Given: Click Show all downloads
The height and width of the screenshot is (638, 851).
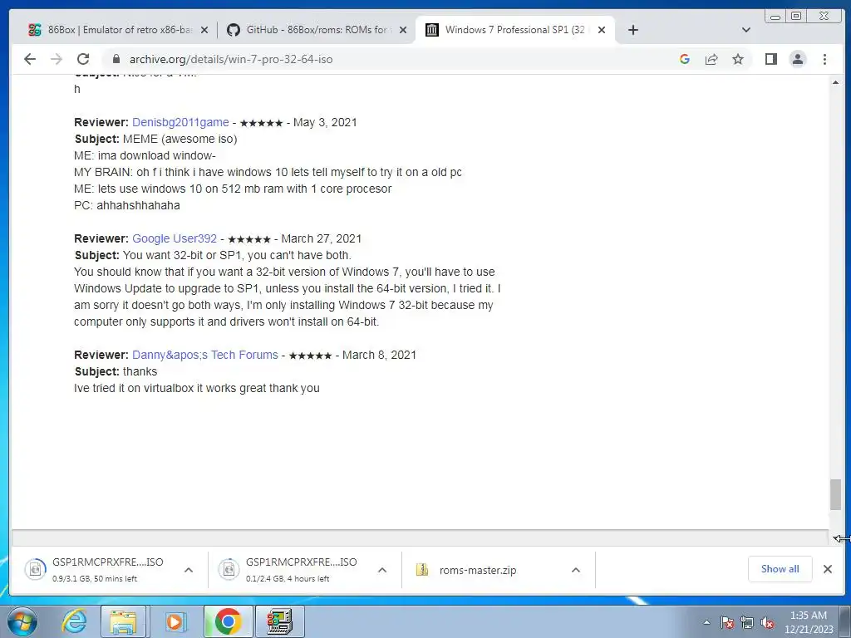Looking at the screenshot, I should pos(780,569).
